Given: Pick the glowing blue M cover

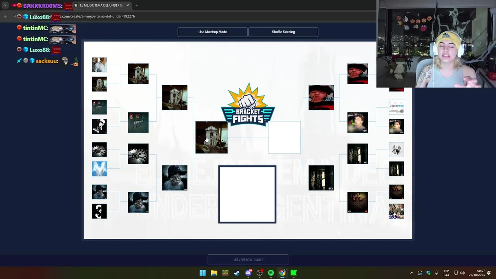Looking at the screenshot, I should (x=99, y=169).
